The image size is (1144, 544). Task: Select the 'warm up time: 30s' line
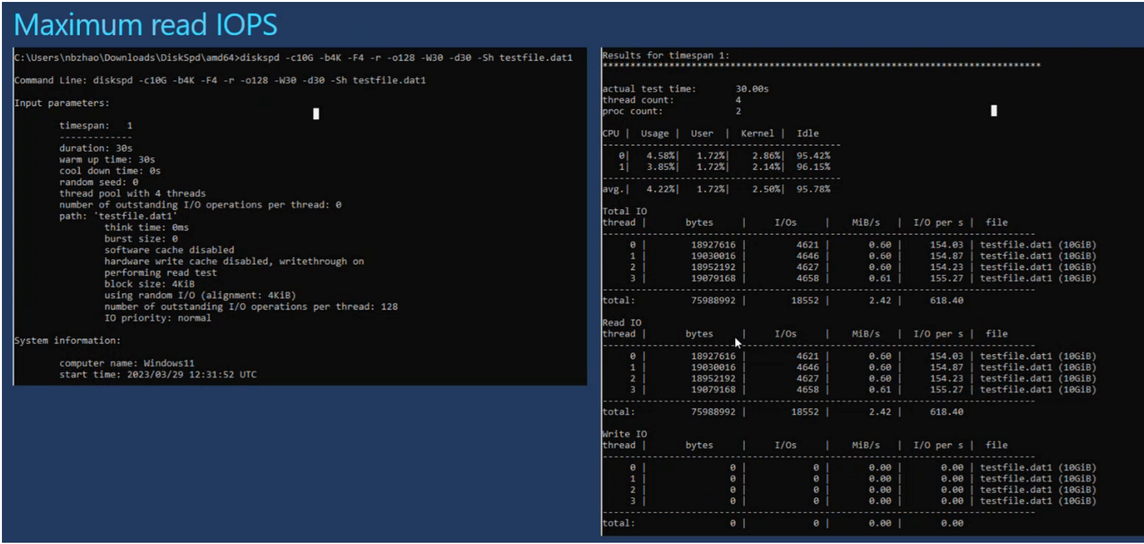click(107, 159)
